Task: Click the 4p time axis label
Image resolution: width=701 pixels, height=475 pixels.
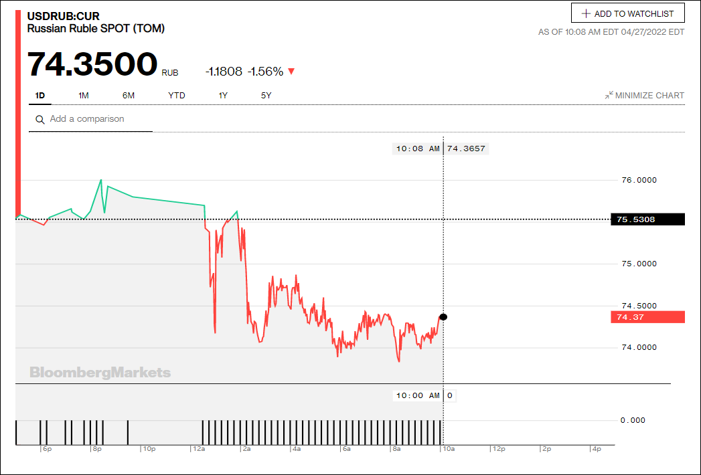Action: tap(597, 449)
